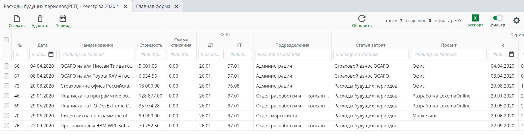The height and width of the screenshot is (135, 524).
Task: Click the Create new document icon
Action: click(17, 19)
